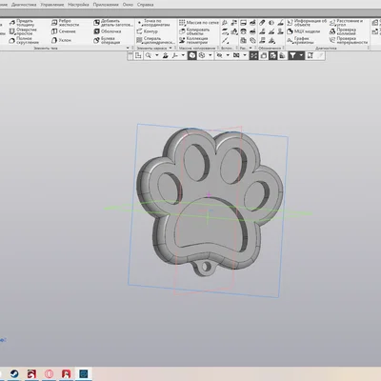The image size is (381, 381).
Task: Open МЦХ модели diagnostics
Action: [304, 31]
